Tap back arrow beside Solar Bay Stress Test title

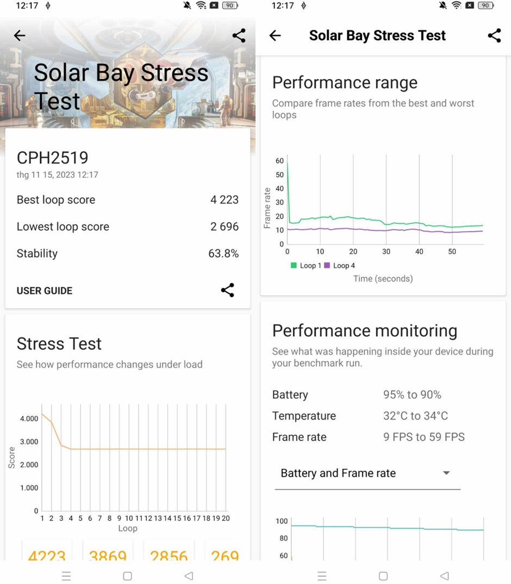275,35
